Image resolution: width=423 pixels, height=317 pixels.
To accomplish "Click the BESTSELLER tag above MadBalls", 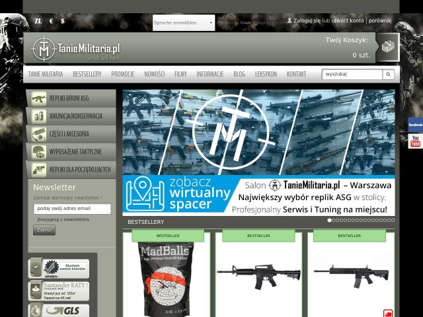I will [x=168, y=236].
